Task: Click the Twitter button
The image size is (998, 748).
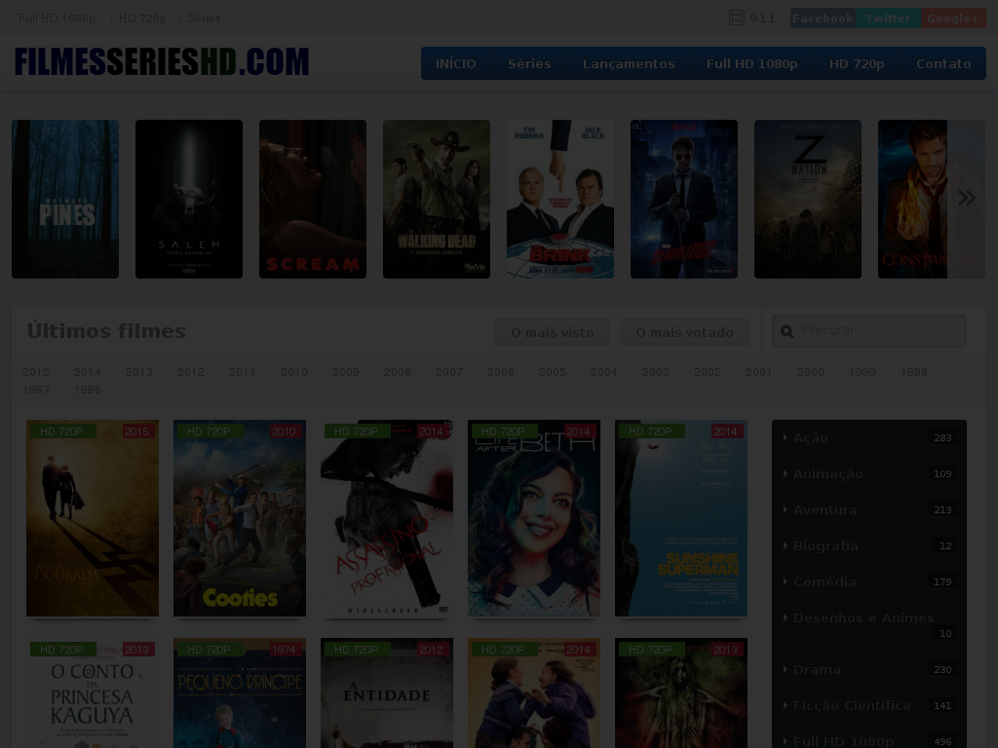Action: (x=888, y=18)
